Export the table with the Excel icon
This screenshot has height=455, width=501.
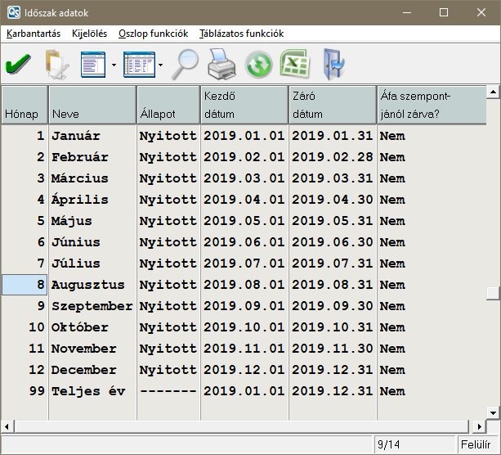point(294,63)
